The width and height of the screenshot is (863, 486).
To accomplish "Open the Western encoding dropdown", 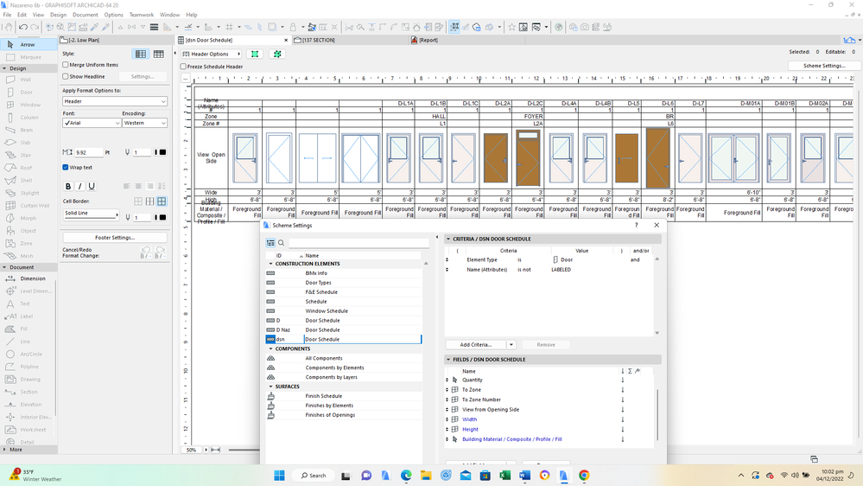I will pyautogui.click(x=144, y=124).
